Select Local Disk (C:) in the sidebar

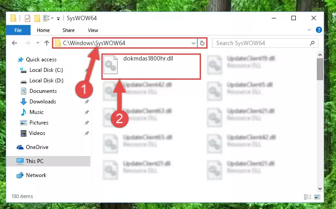point(46,70)
